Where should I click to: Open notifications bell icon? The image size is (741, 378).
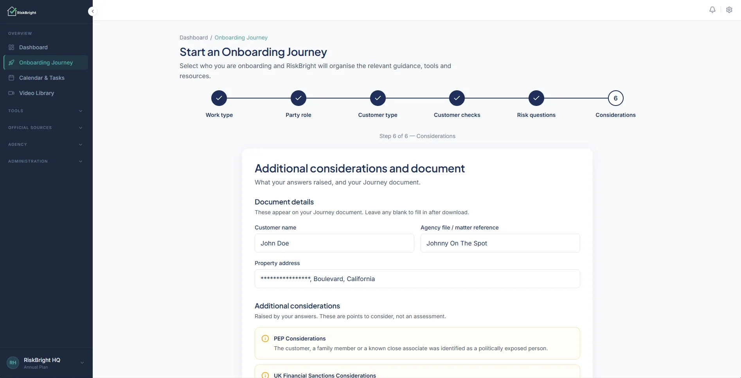(712, 10)
